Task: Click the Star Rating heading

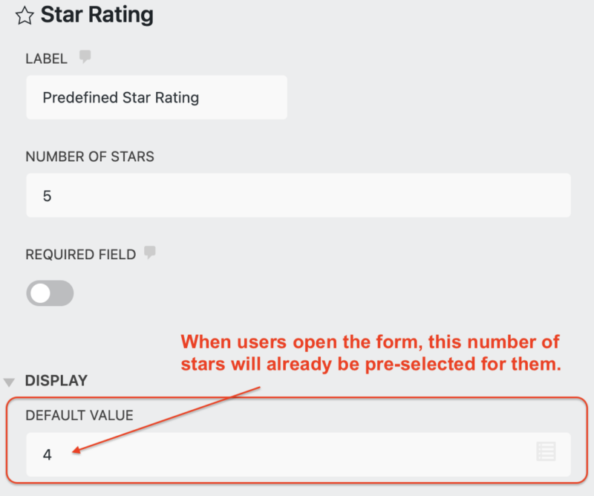Action: (x=96, y=15)
